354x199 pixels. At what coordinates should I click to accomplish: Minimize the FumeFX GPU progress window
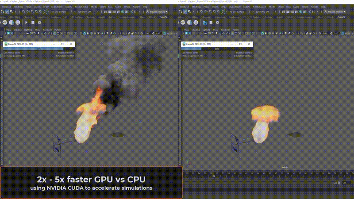coord(54,44)
